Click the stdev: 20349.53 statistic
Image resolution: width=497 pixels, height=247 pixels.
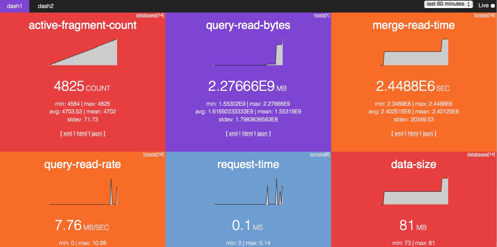coord(414,120)
